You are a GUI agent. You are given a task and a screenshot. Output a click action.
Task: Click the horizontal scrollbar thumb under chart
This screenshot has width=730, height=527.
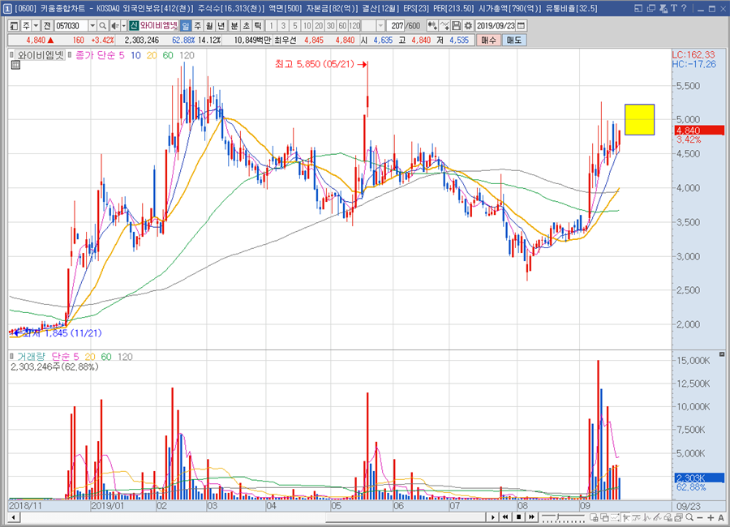[x=406, y=517]
